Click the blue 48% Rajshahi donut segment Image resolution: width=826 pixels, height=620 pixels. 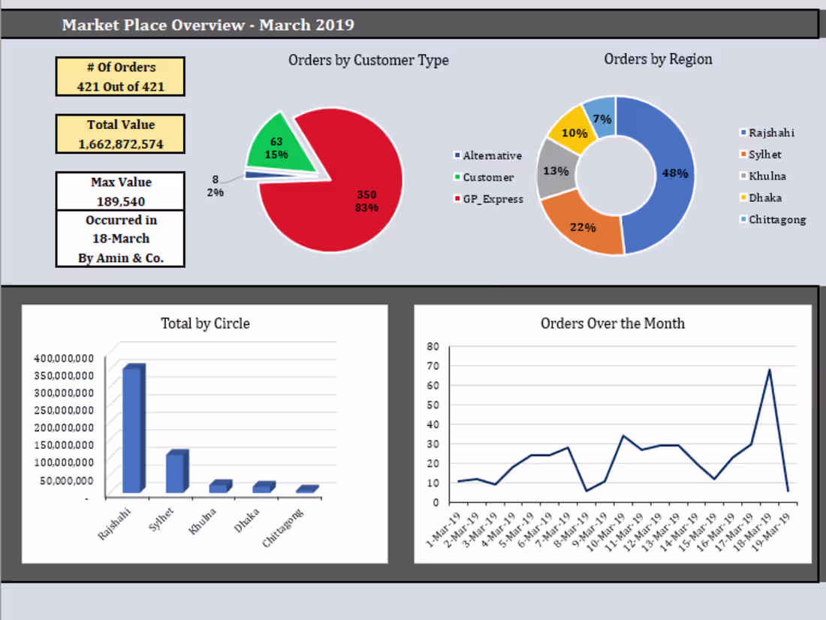coord(675,174)
